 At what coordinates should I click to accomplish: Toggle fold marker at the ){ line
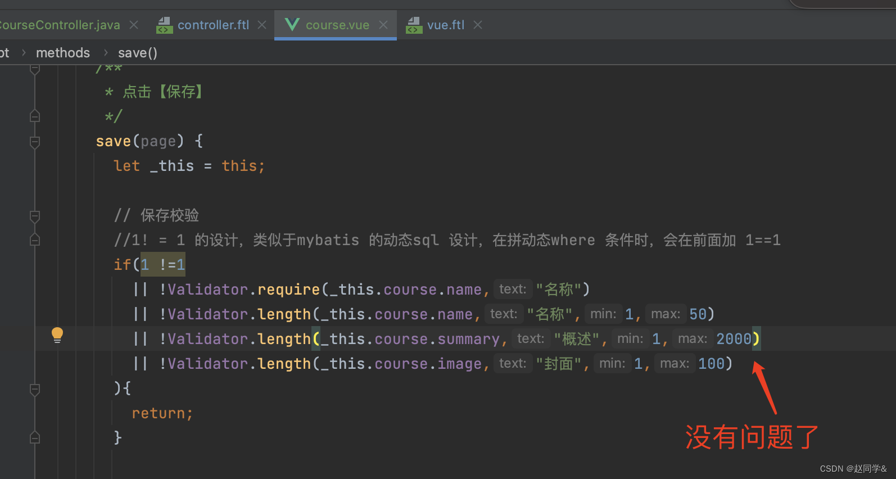pyautogui.click(x=35, y=389)
